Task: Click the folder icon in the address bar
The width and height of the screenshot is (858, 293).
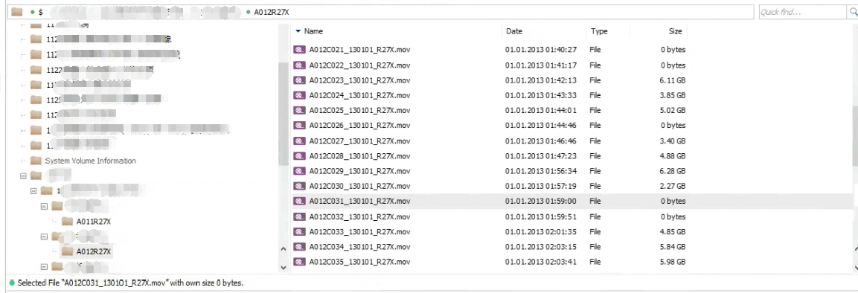Action: (16, 11)
